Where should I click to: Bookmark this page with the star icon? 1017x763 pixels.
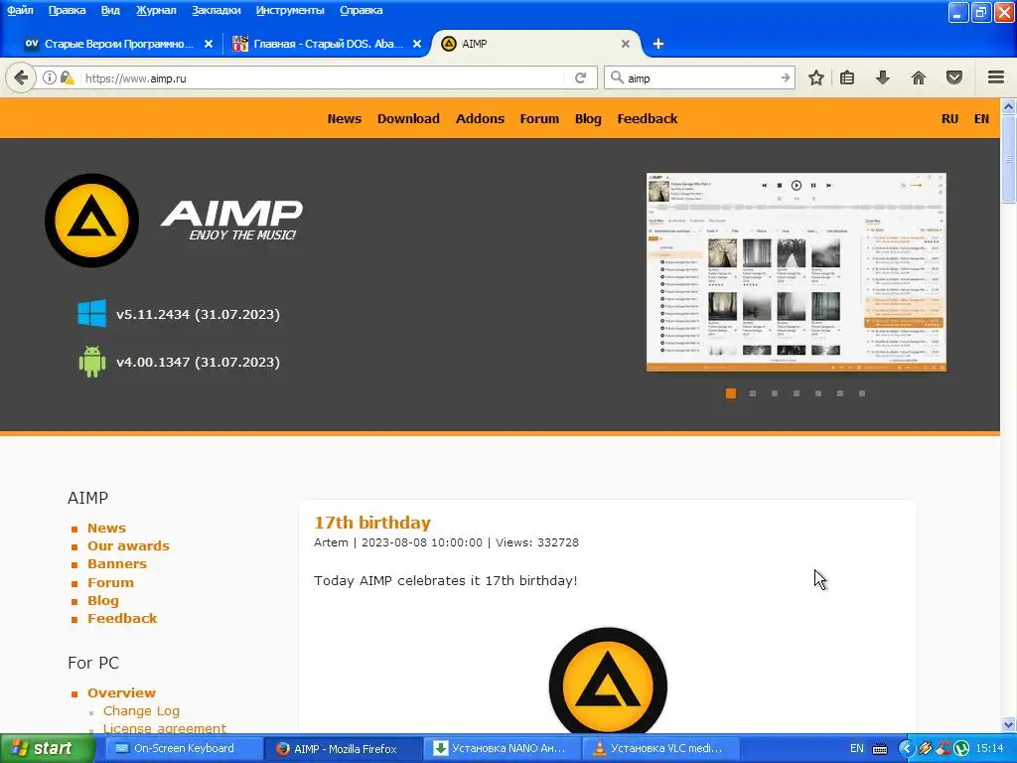coord(816,77)
